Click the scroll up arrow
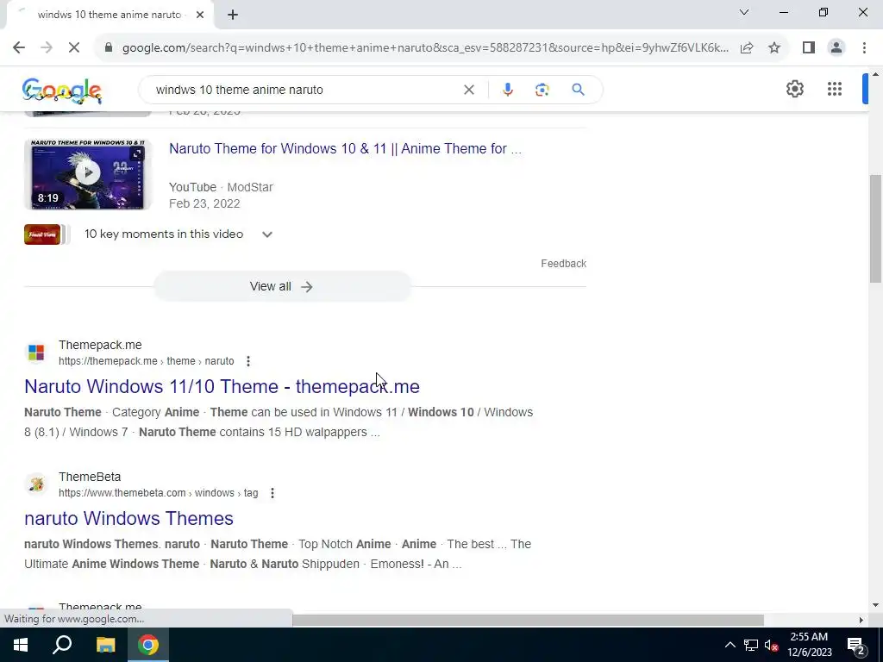Screen dimensions: 883x662 [x=875, y=74]
